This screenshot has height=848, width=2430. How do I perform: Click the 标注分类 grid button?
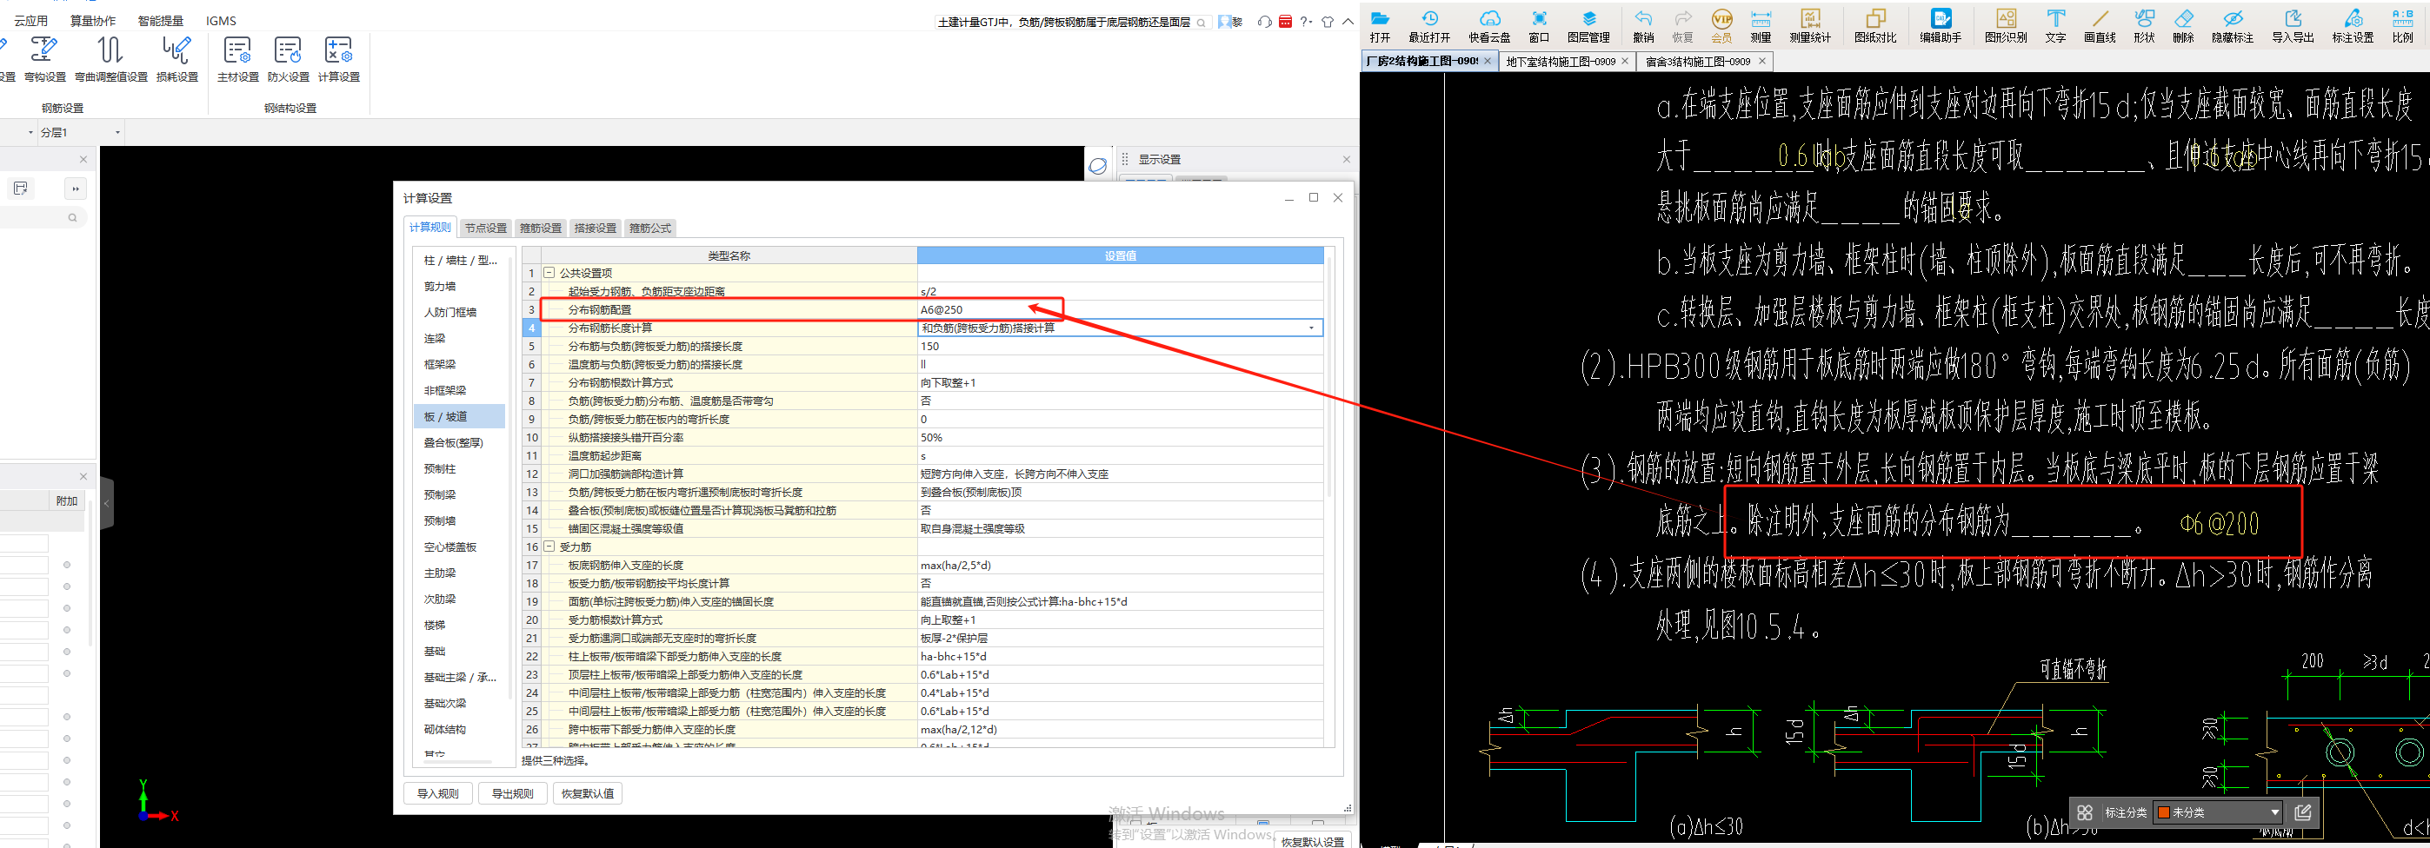coord(2085,812)
